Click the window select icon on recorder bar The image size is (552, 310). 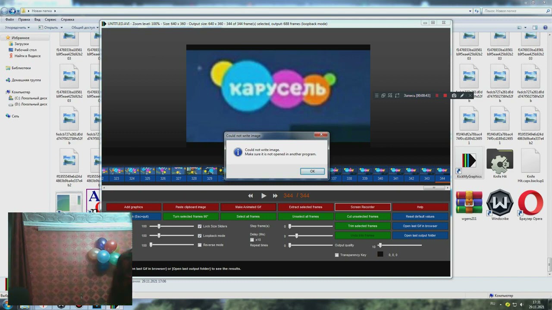383,96
